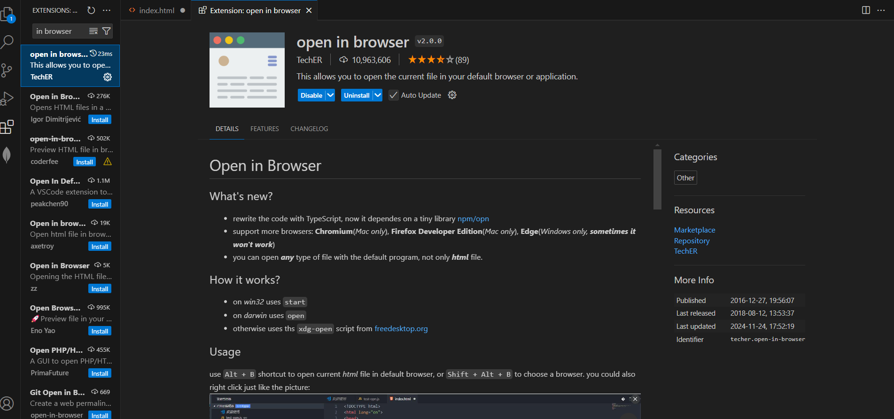Open the Explorer view in activity bar

(x=8, y=14)
